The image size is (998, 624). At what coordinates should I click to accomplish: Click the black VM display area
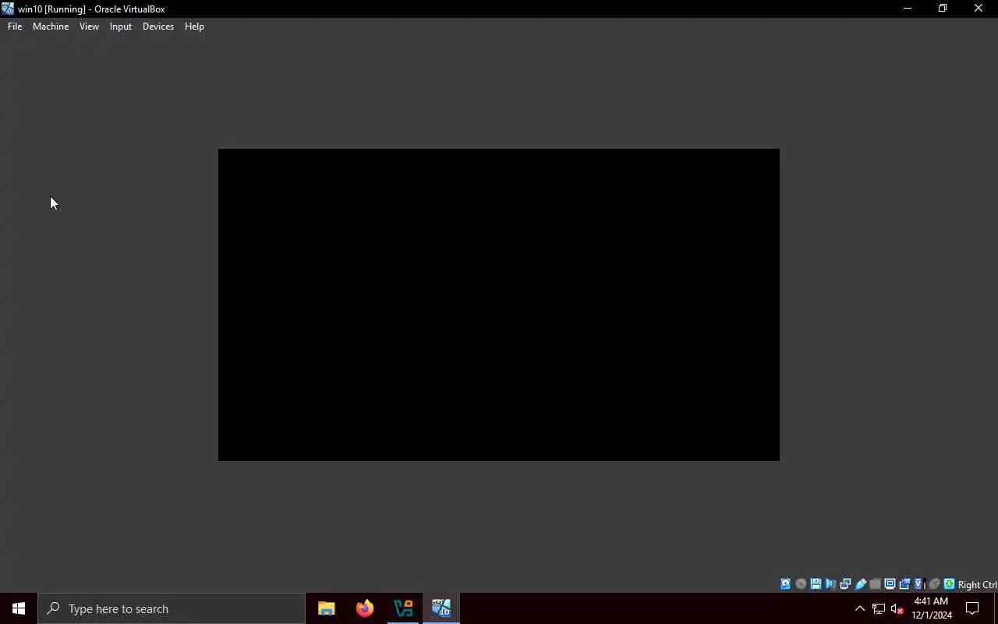(499, 305)
